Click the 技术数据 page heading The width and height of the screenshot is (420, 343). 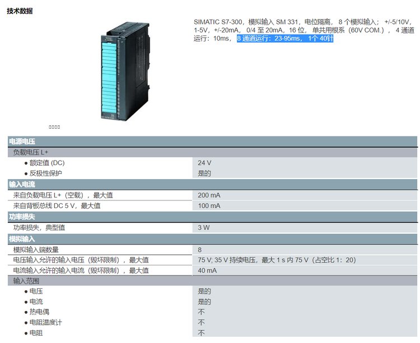pyautogui.click(x=20, y=11)
